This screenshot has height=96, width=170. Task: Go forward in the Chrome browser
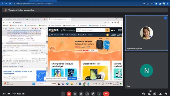tap(6, 4)
